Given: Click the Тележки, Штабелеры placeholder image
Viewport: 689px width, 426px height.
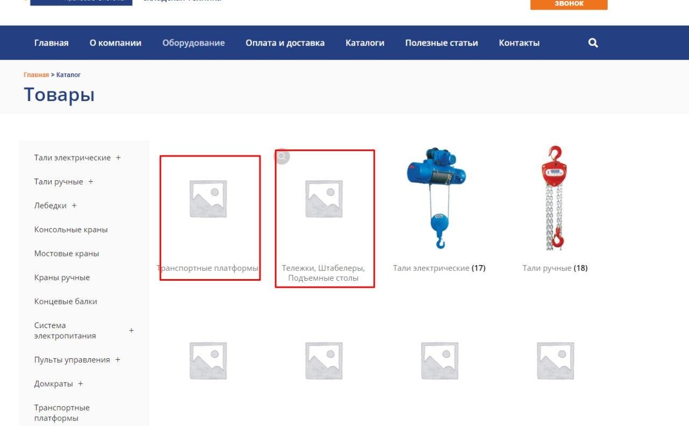Looking at the screenshot, I should pos(324,199).
